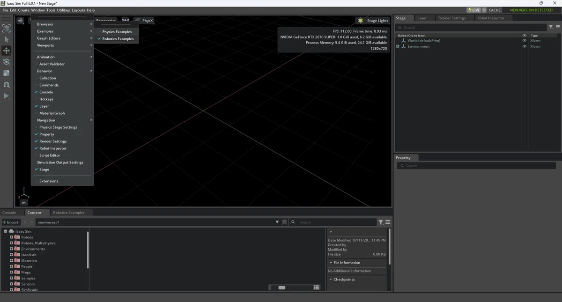Expand the Graph Editors submenu
This screenshot has width=562, height=302.
(62, 38)
